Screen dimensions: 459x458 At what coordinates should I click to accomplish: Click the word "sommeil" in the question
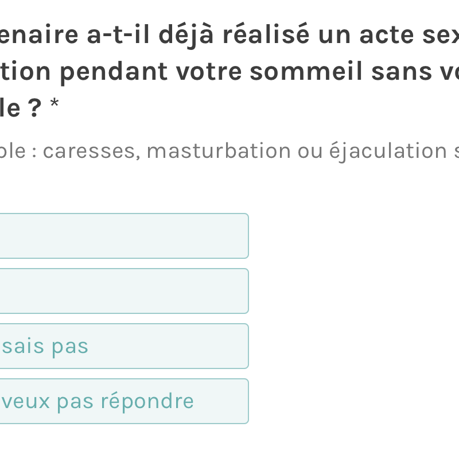(x=318, y=71)
